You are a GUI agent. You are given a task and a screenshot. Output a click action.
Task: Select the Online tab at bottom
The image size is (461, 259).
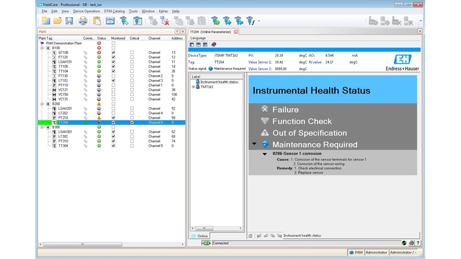[200, 236]
